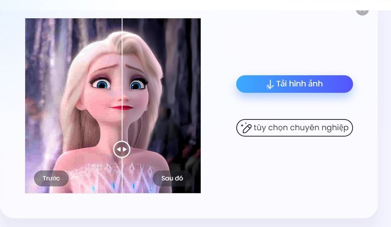The width and height of the screenshot is (391, 227).
Task: Open "tùy chọn chuyên nghiệp" options
Action: [294, 128]
